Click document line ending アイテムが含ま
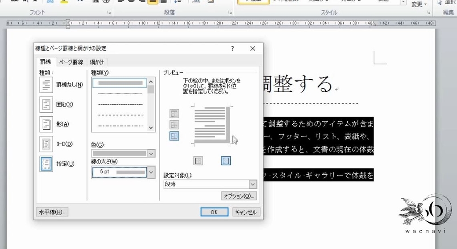 click(x=318, y=124)
